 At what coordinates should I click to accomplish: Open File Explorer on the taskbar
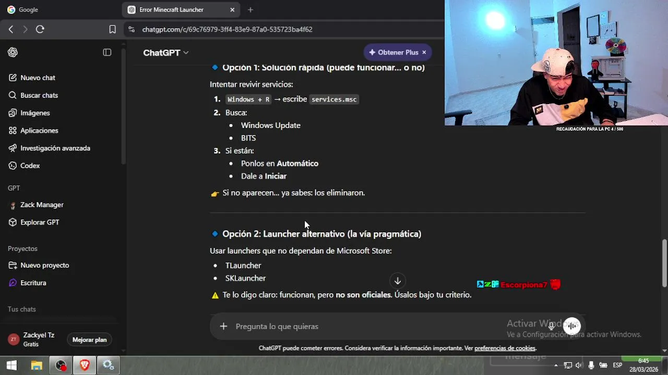[37, 366]
